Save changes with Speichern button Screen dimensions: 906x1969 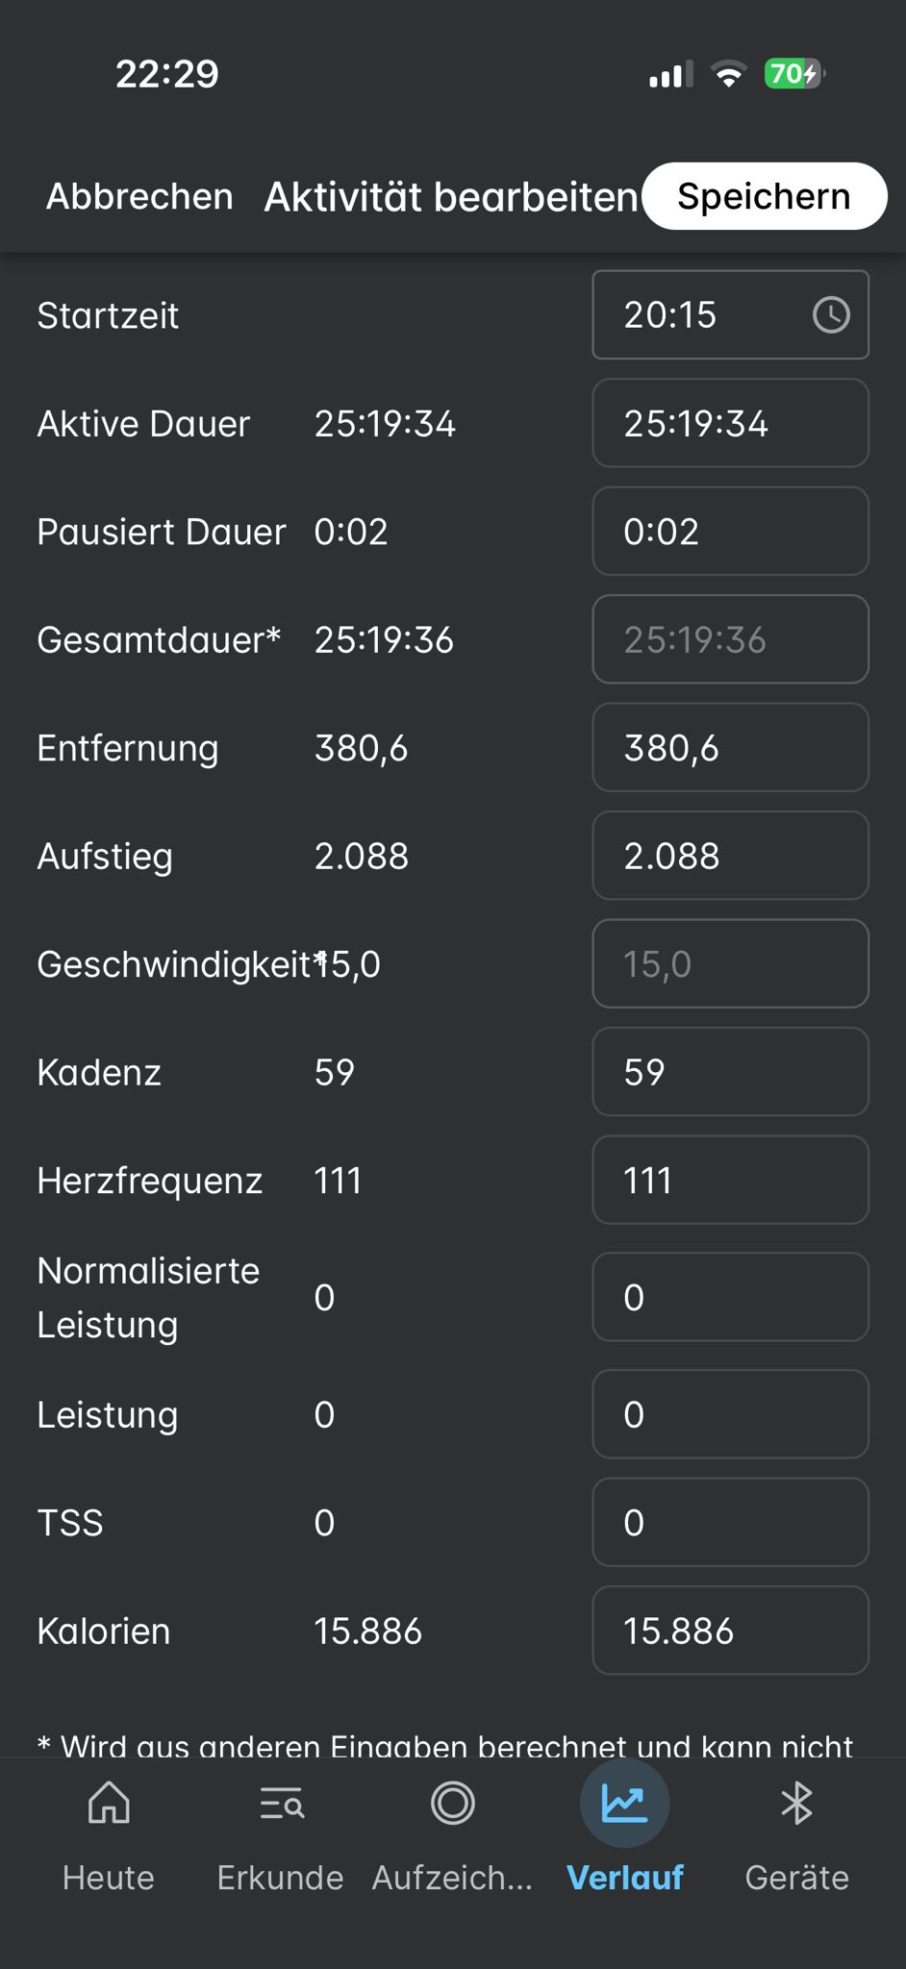coord(765,196)
